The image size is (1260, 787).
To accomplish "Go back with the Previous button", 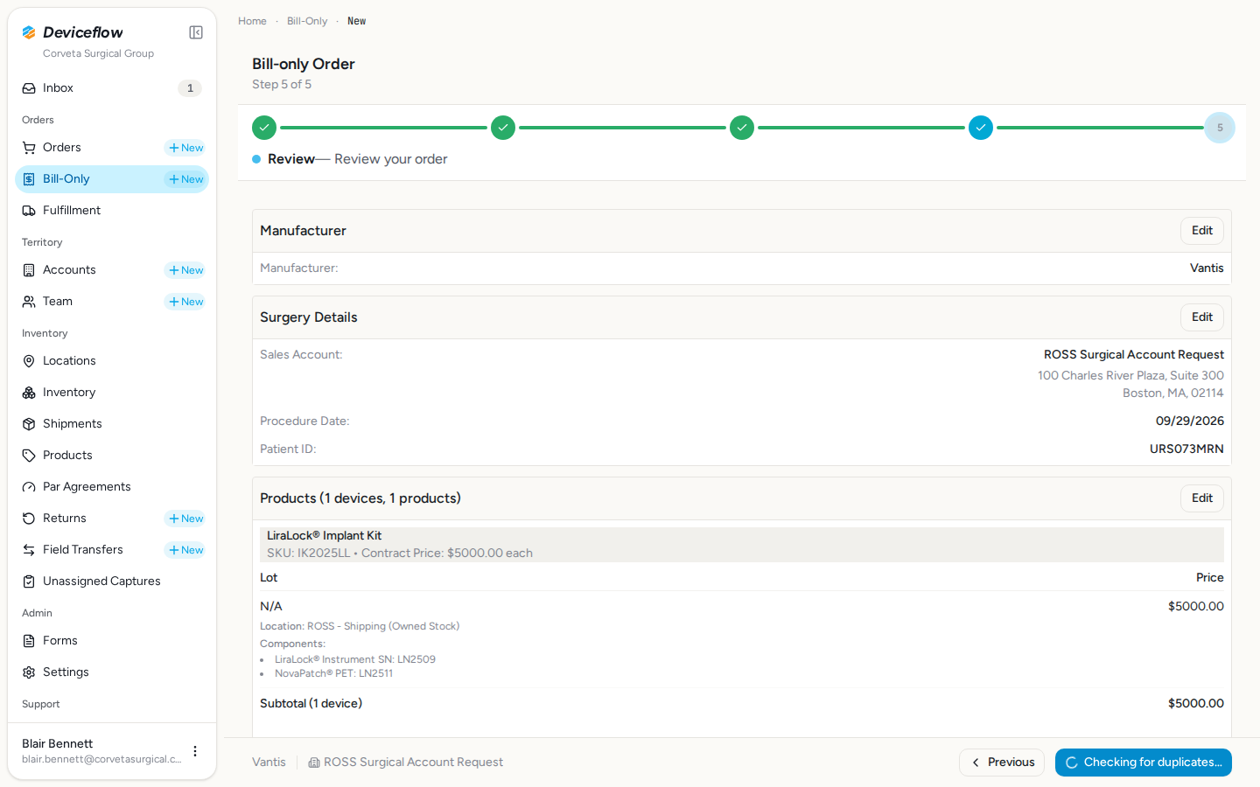I will click(1002, 763).
